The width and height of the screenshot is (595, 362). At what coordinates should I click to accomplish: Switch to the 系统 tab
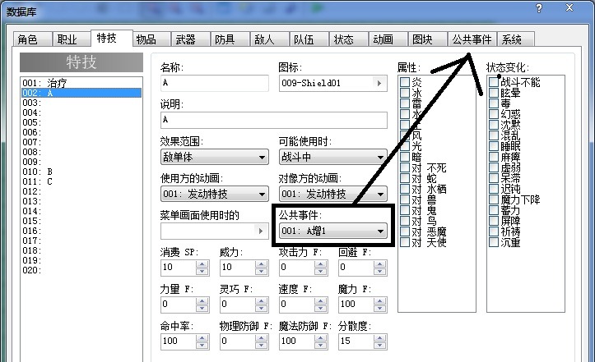click(515, 39)
